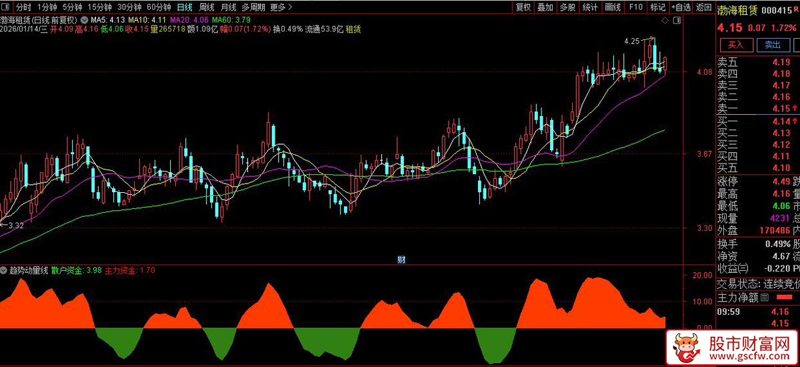
Task: Click the 财 marker below the chart
Action: point(401,260)
